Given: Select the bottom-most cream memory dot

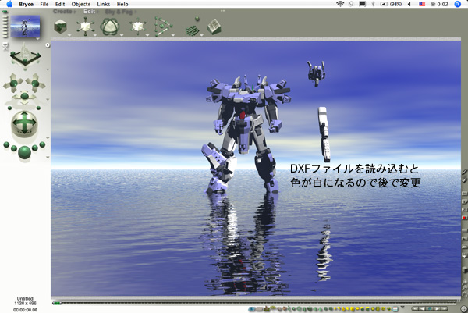Looking at the screenshot, I should (x=5, y=36).
